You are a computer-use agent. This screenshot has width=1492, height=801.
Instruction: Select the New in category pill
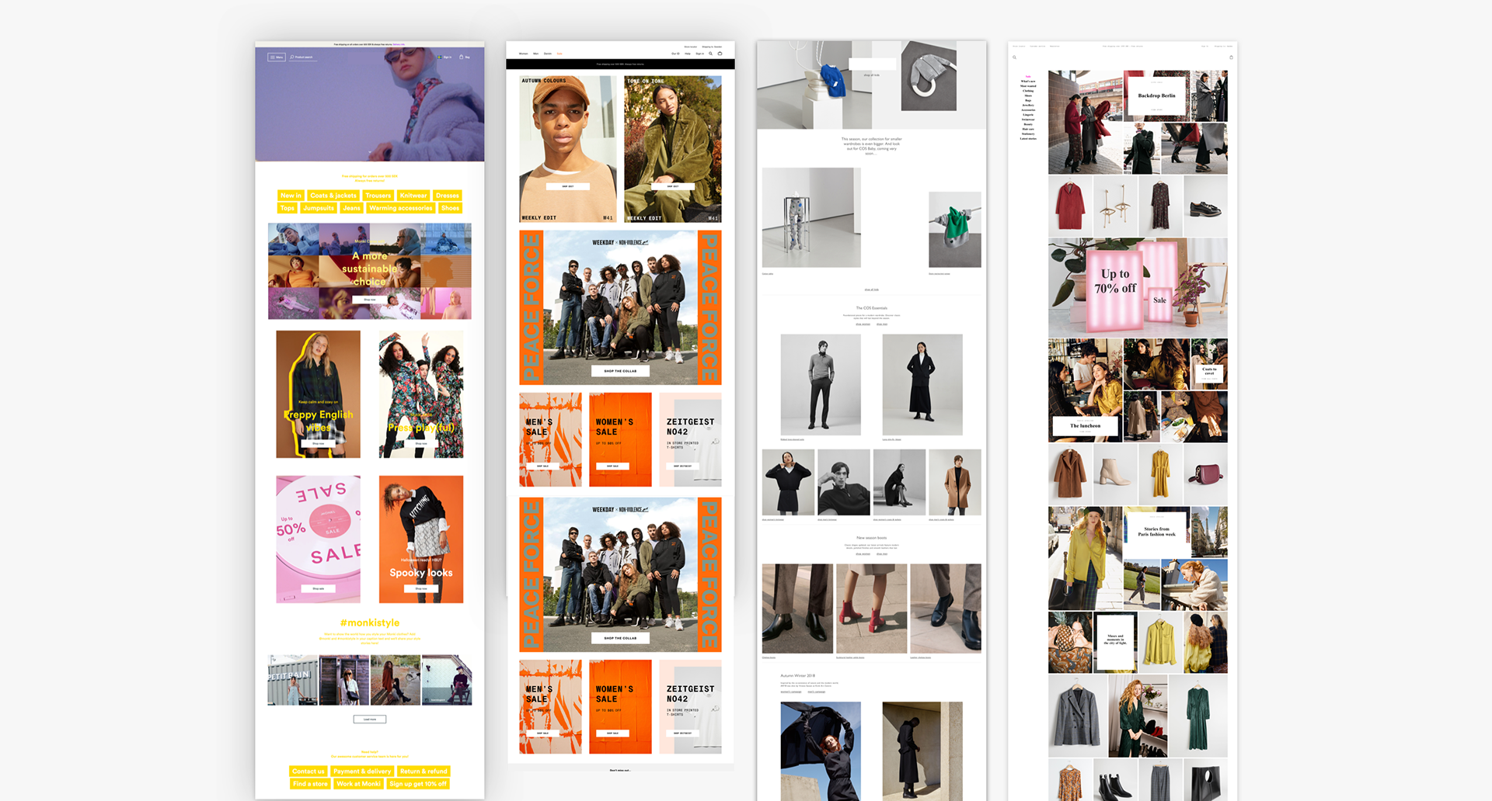coord(291,196)
